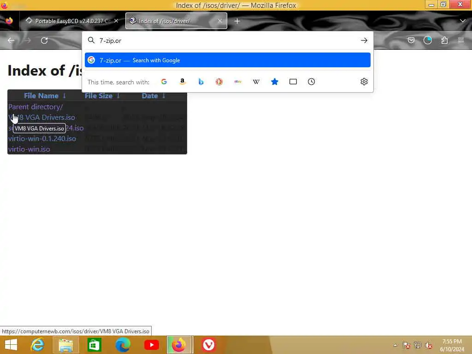Search this time with Bing icon
The image size is (472, 354).
[x=201, y=82]
